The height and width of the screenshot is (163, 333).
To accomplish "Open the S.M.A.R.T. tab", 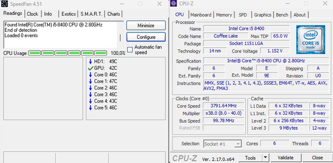I will point(92,14).
